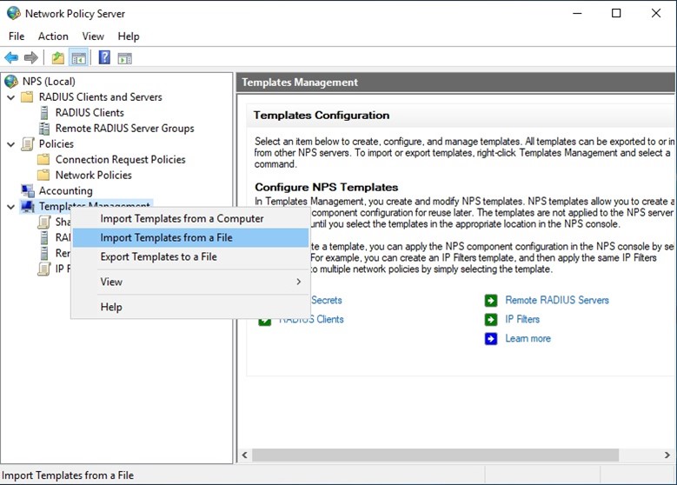Click the Connection Request Policies folder icon

[43, 160]
